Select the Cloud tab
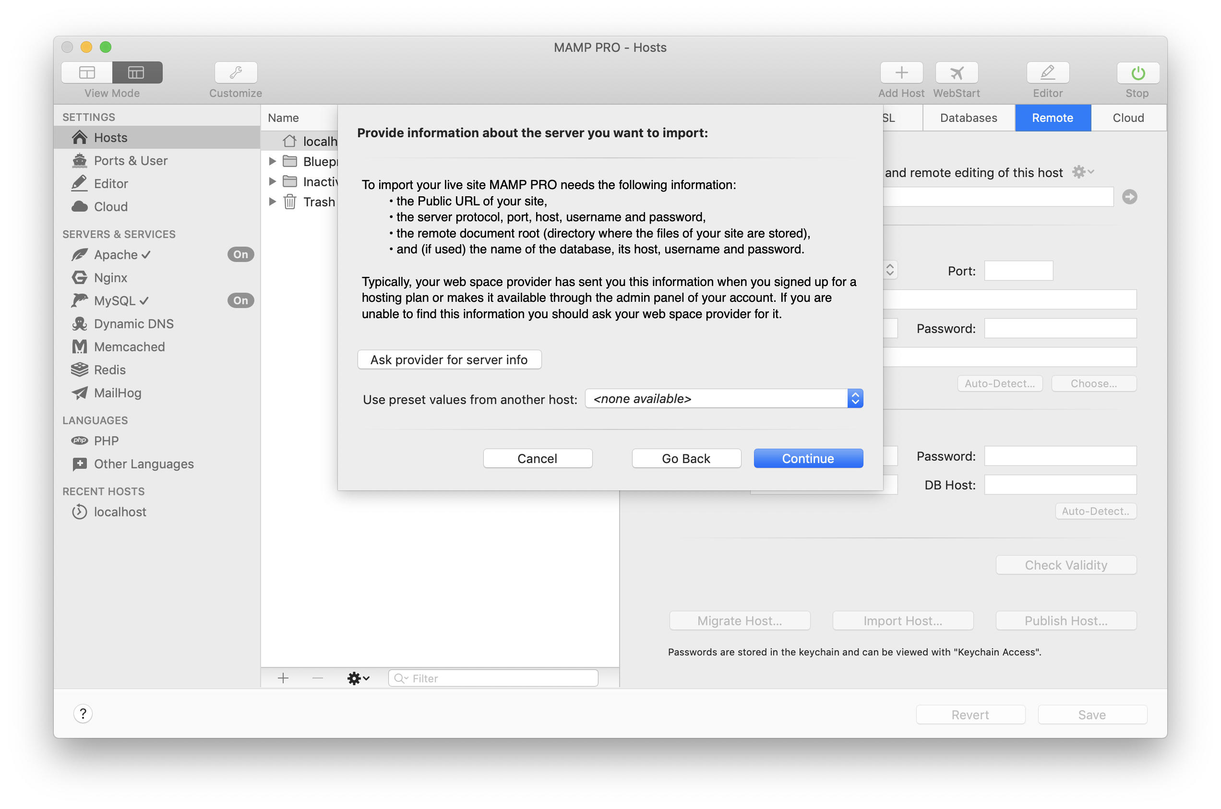 tap(1128, 118)
